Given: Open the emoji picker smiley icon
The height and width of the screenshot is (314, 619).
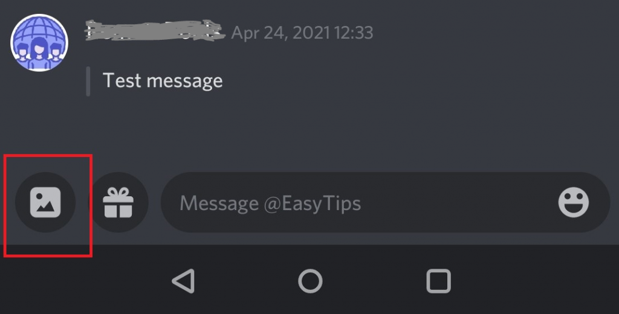Looking at the screenshot, I should (x=574, y=202).
